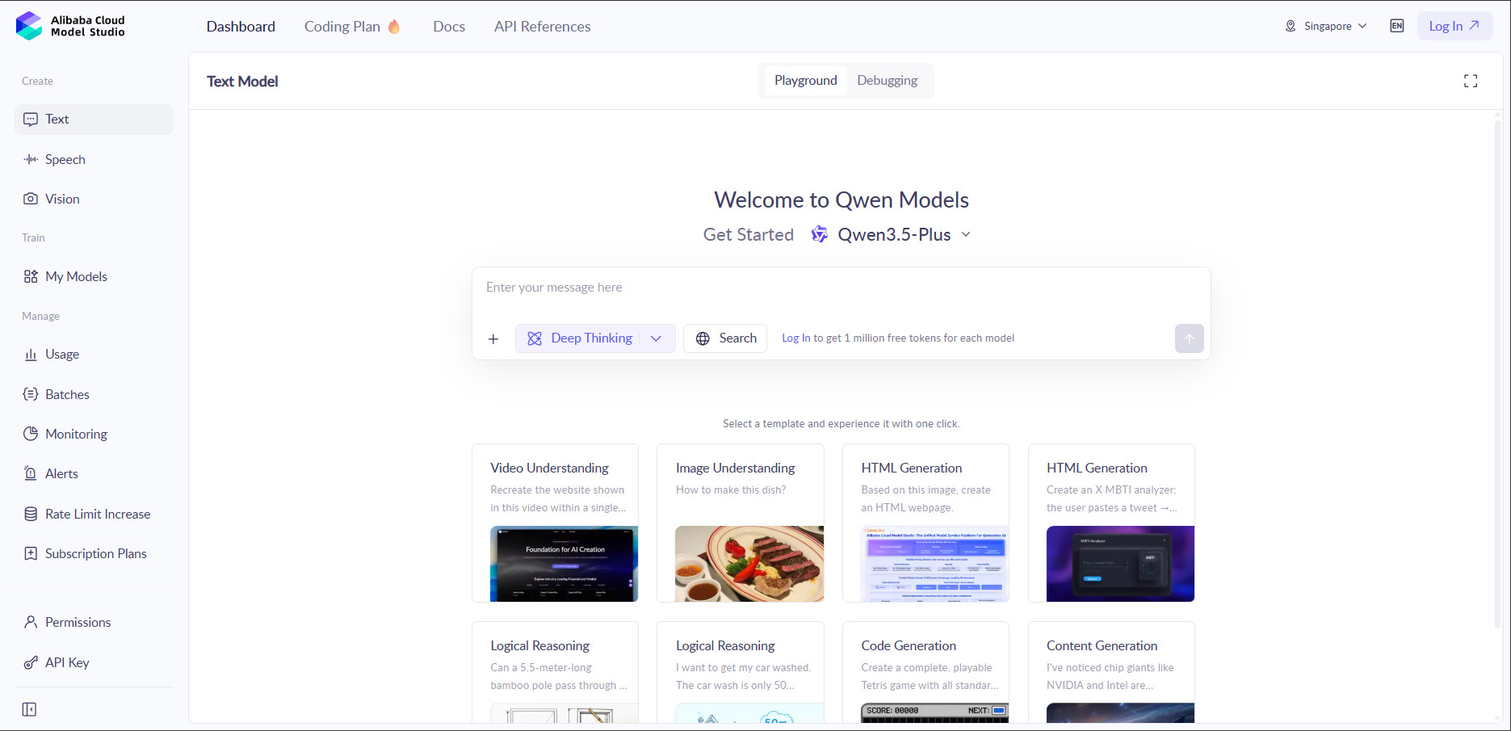Select the Code Generation Tetris template

tap(925, 672)
